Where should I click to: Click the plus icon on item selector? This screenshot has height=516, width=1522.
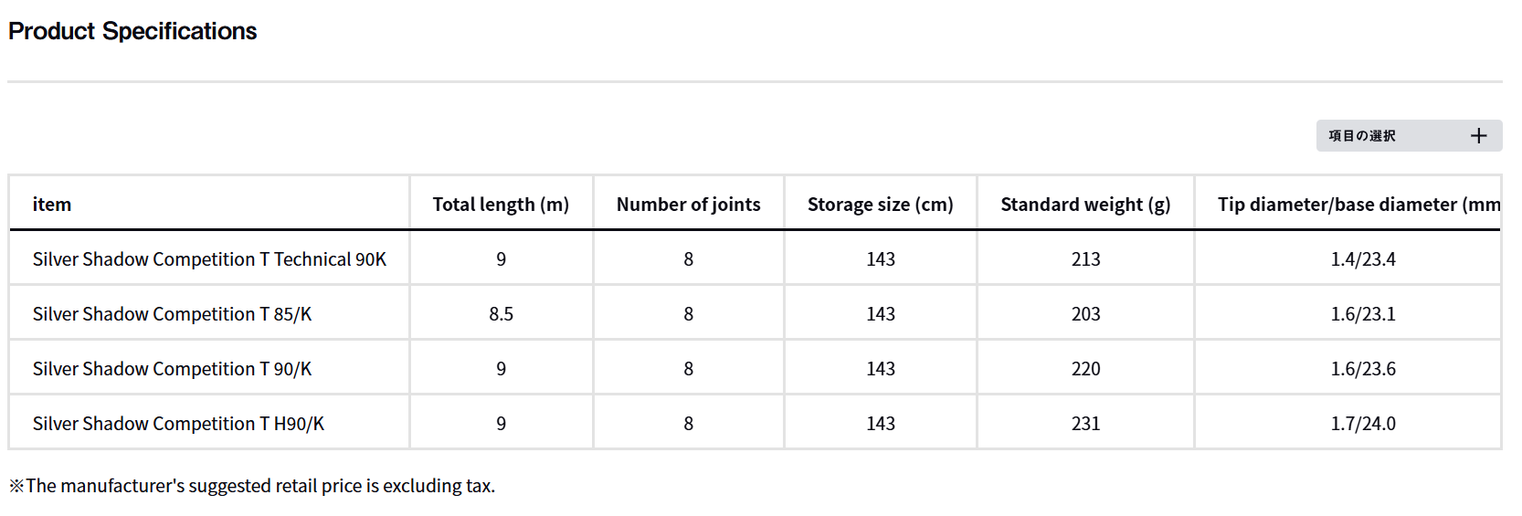tap(1478, 136)
